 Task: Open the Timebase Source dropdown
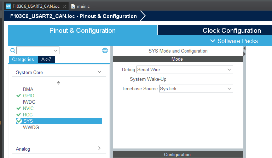click(x=229, y=89)
